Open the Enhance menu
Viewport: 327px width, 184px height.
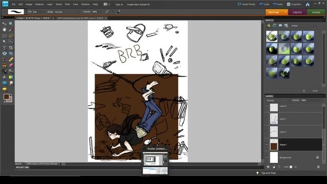coord(39,4)
